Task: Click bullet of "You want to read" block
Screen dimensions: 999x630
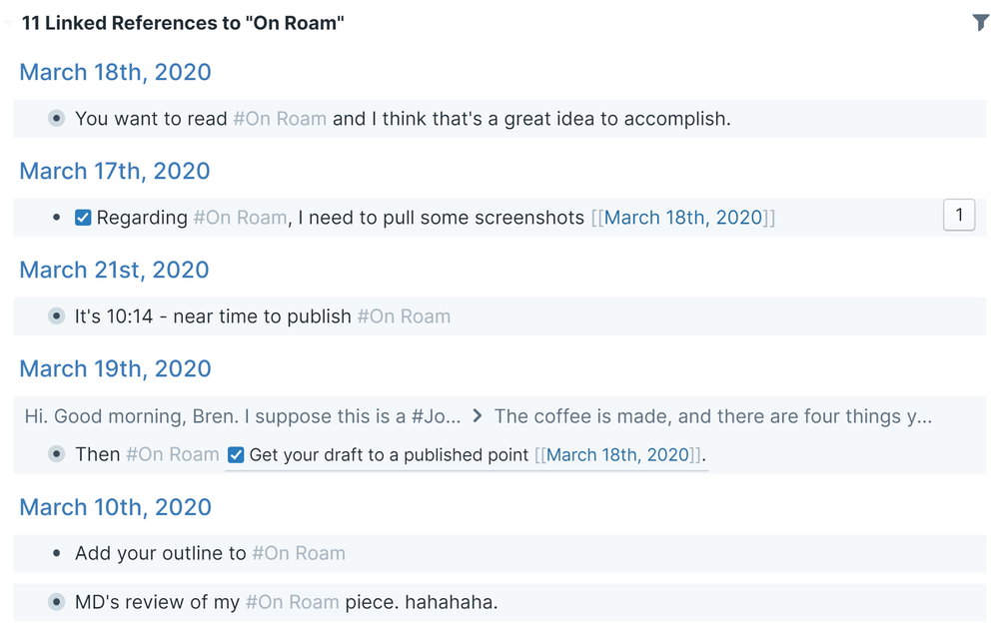Action: click(57, 119)
